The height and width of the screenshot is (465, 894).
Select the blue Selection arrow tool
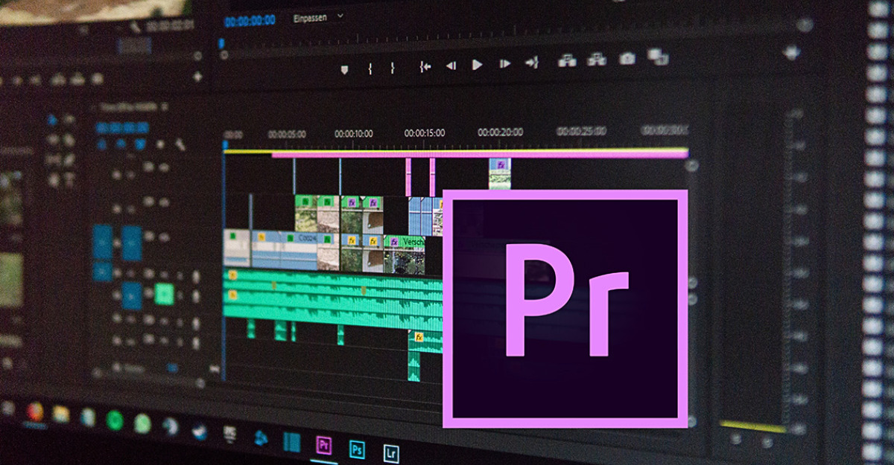coord(52,119)
